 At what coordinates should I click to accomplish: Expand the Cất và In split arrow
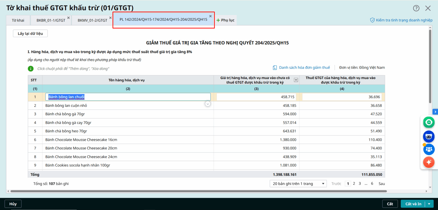point(429,204)
